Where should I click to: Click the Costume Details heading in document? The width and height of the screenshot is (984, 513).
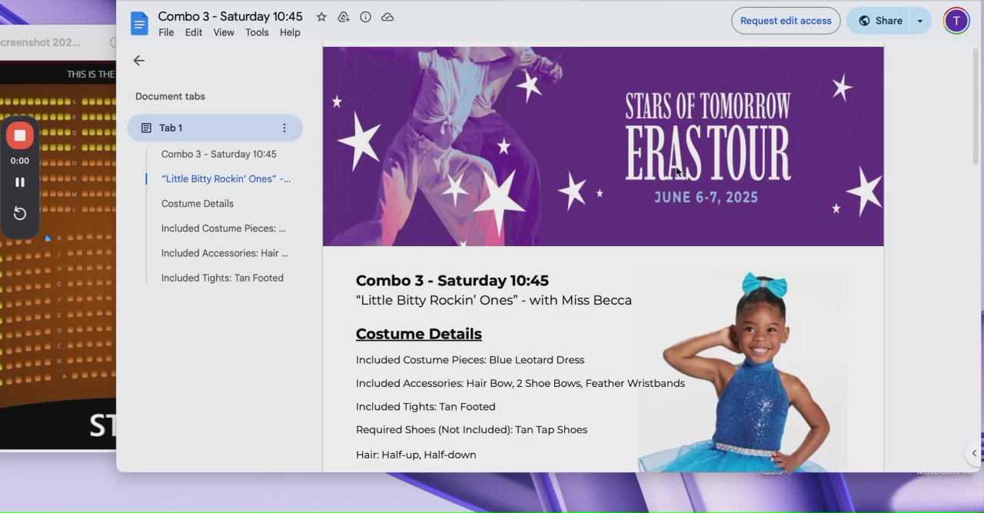(x=419, y=334)
